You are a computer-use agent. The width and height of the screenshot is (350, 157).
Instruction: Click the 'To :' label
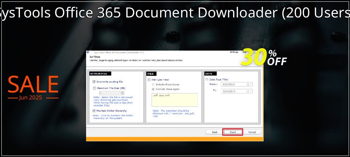pos(215,90)
